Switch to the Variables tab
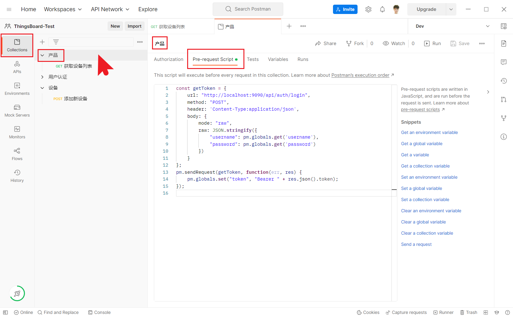This screenshot has width=513, height=317. [x=278, y=59]
